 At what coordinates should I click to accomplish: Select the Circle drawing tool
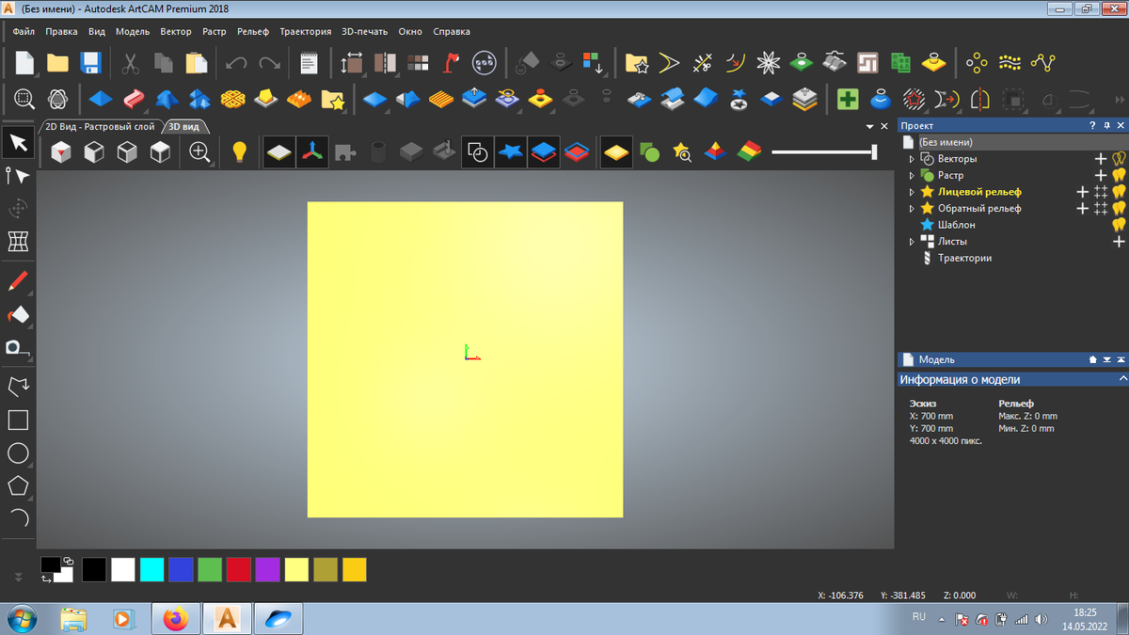tap(18, 453)
